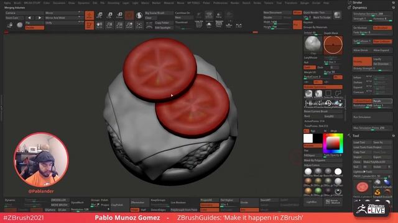The height and width of the screenshot is (223, 398).
Task: Select the green material sphere
Action: coord(318,191)
